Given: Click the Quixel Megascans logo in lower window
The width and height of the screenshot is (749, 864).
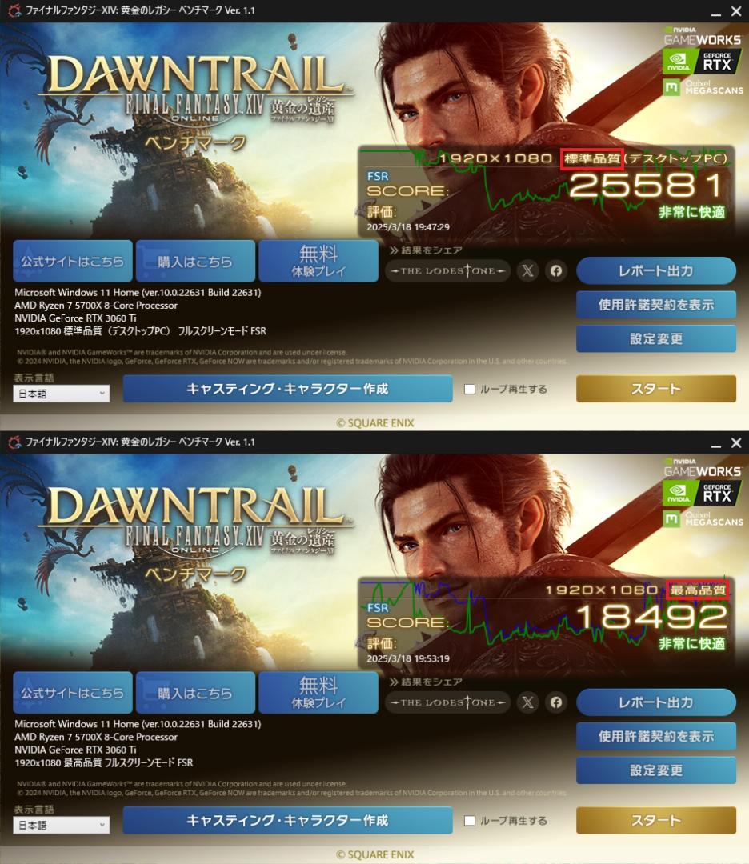Looking at the screenshot, I should click(703, 518).
